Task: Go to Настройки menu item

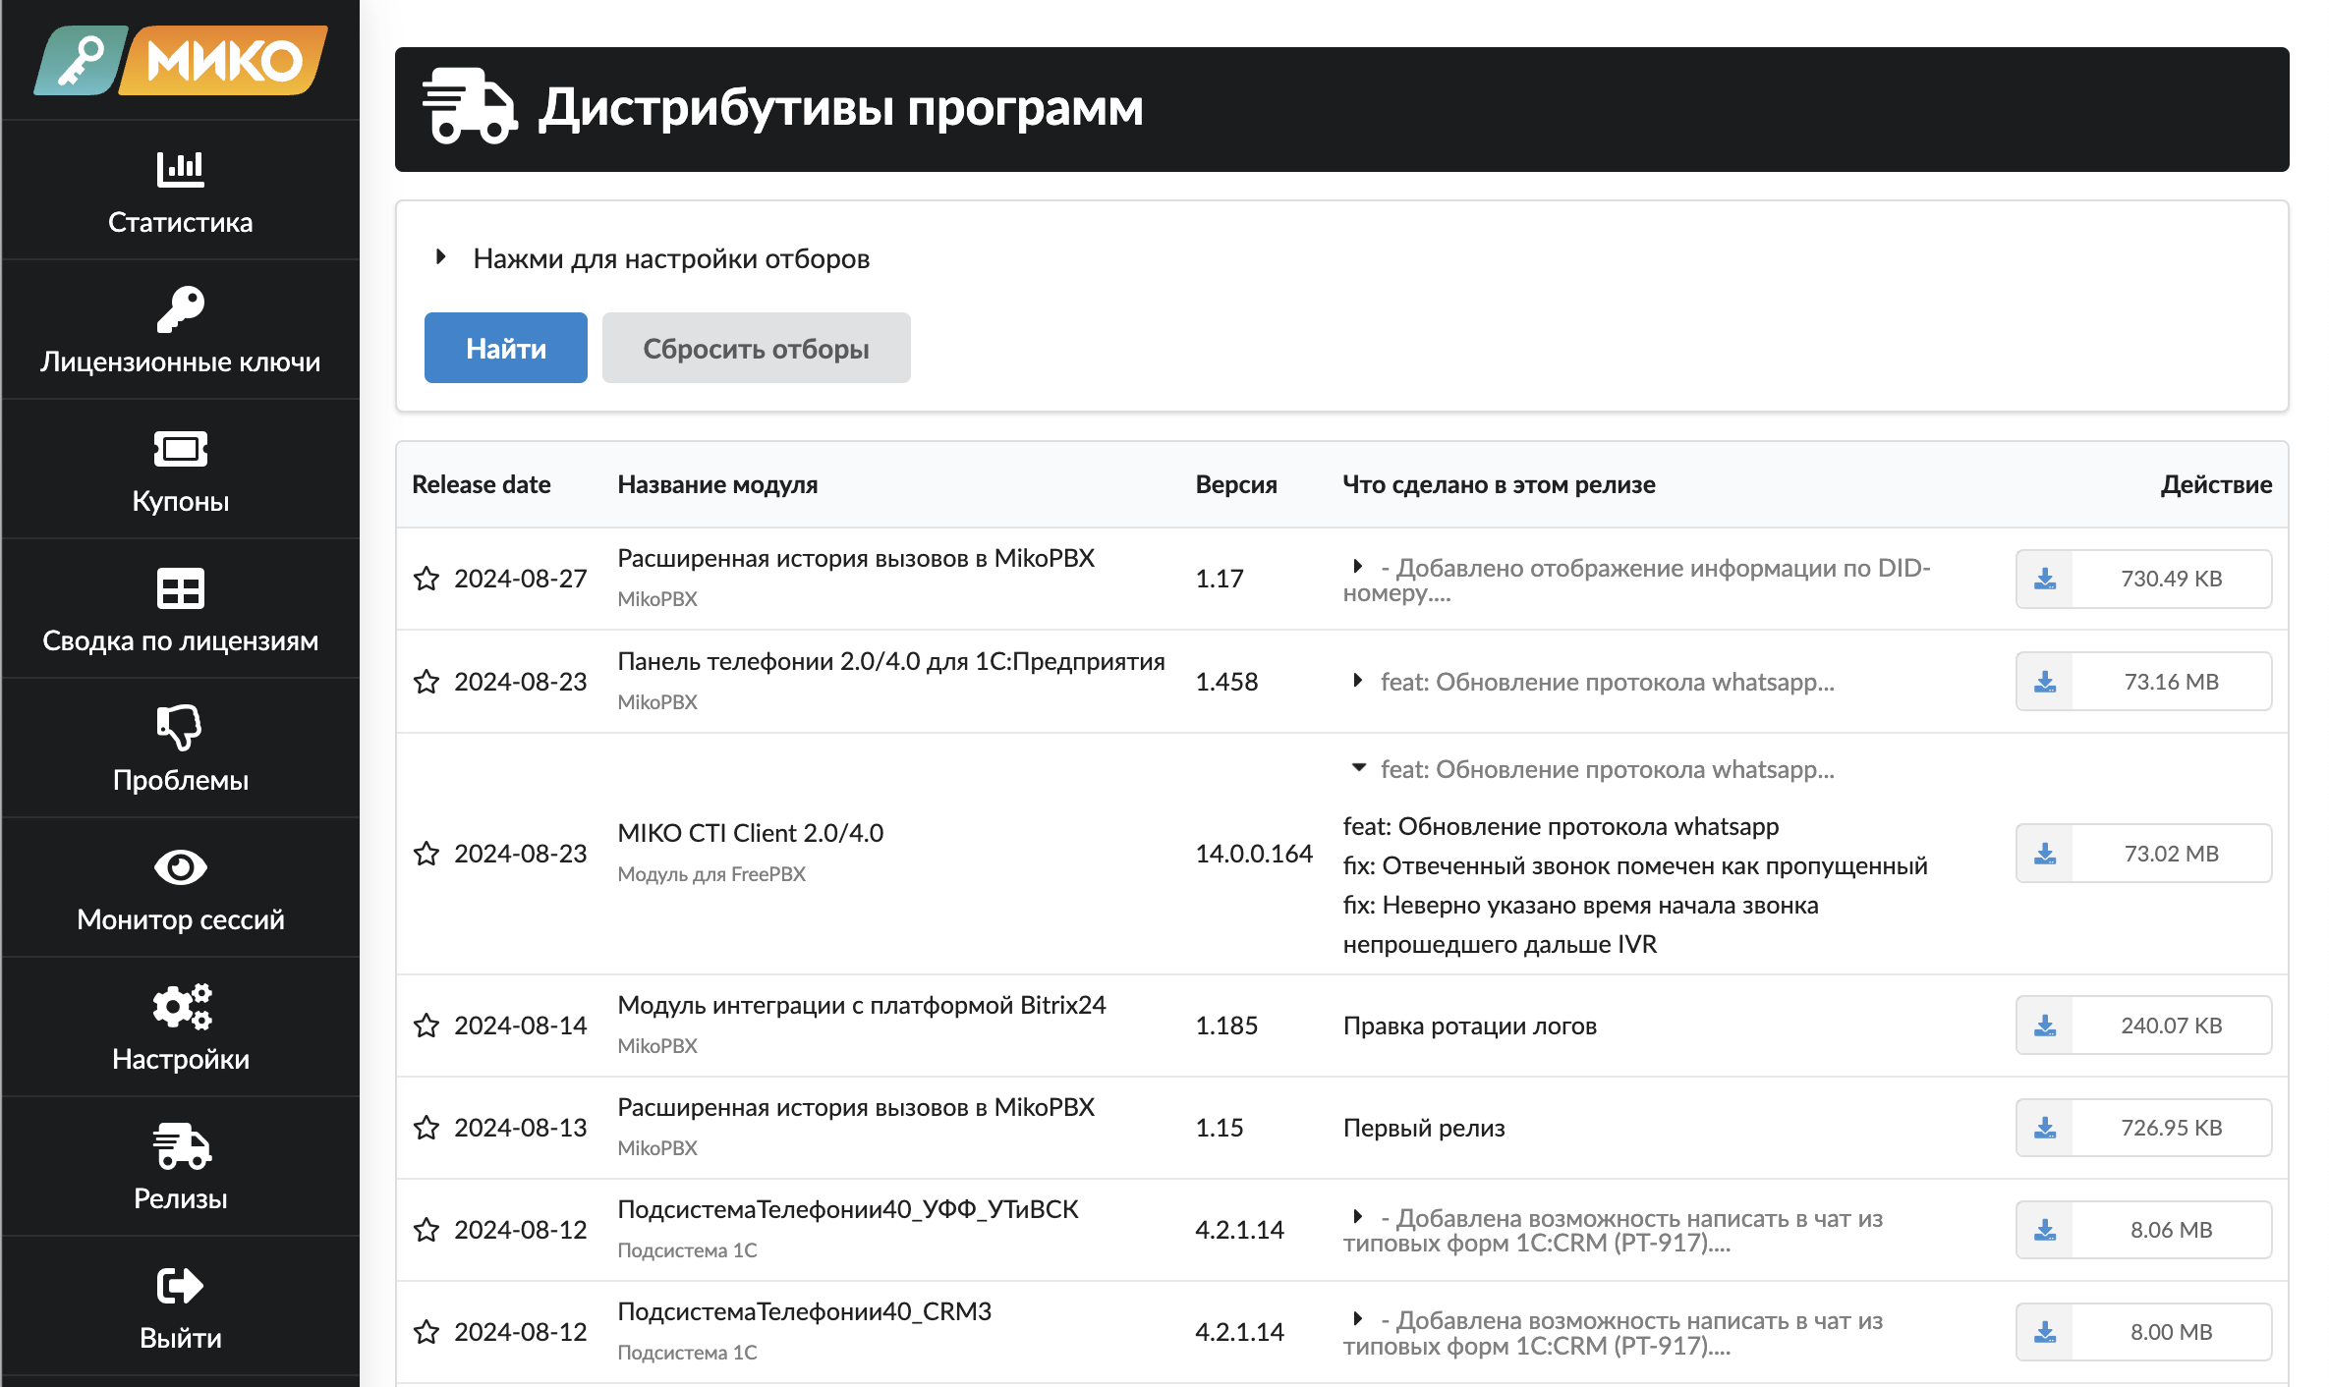Action: (181, 1027)
